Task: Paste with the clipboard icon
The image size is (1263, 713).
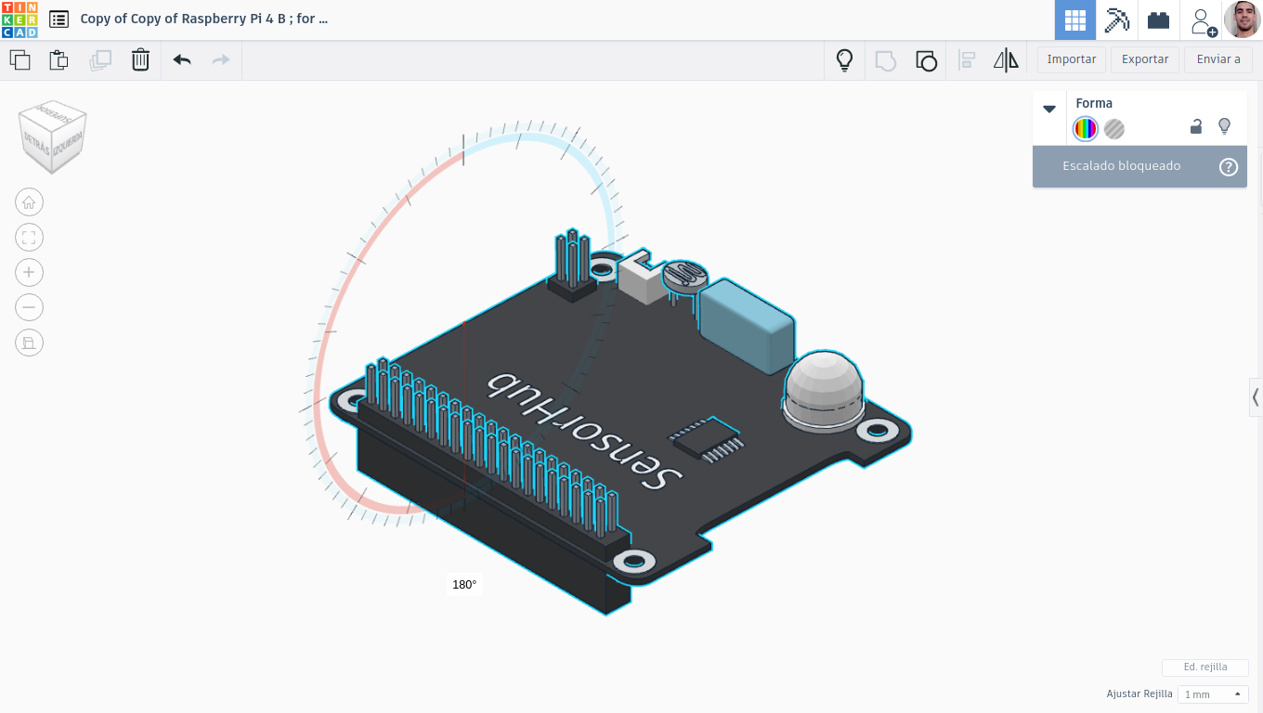Action: pyautogui.click(x=59, y=60)
